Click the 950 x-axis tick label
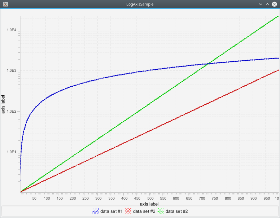 tap(267, 198)
